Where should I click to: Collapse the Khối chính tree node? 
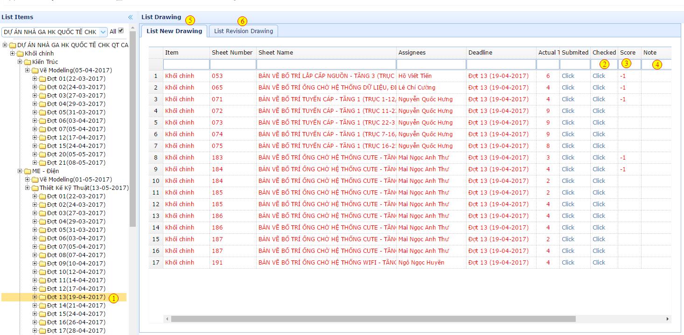[13, 54]
